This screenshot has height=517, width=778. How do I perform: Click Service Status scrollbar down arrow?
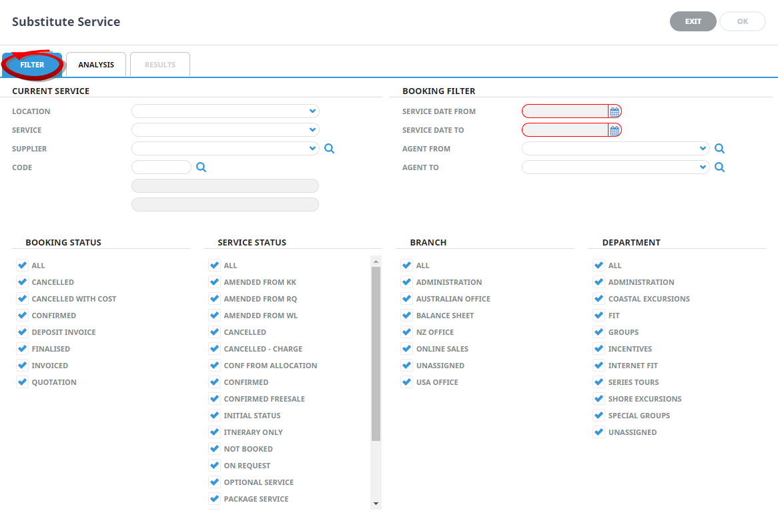click(376, 504)
